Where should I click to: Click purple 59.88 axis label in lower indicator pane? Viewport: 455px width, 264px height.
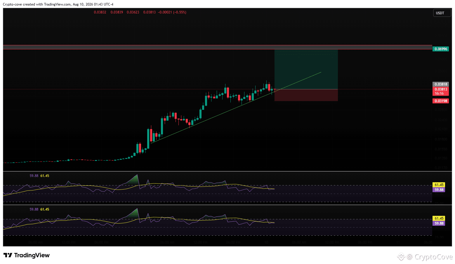click(439, 223)
